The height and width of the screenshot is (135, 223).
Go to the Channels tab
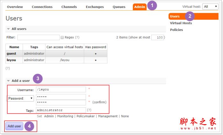69,7
